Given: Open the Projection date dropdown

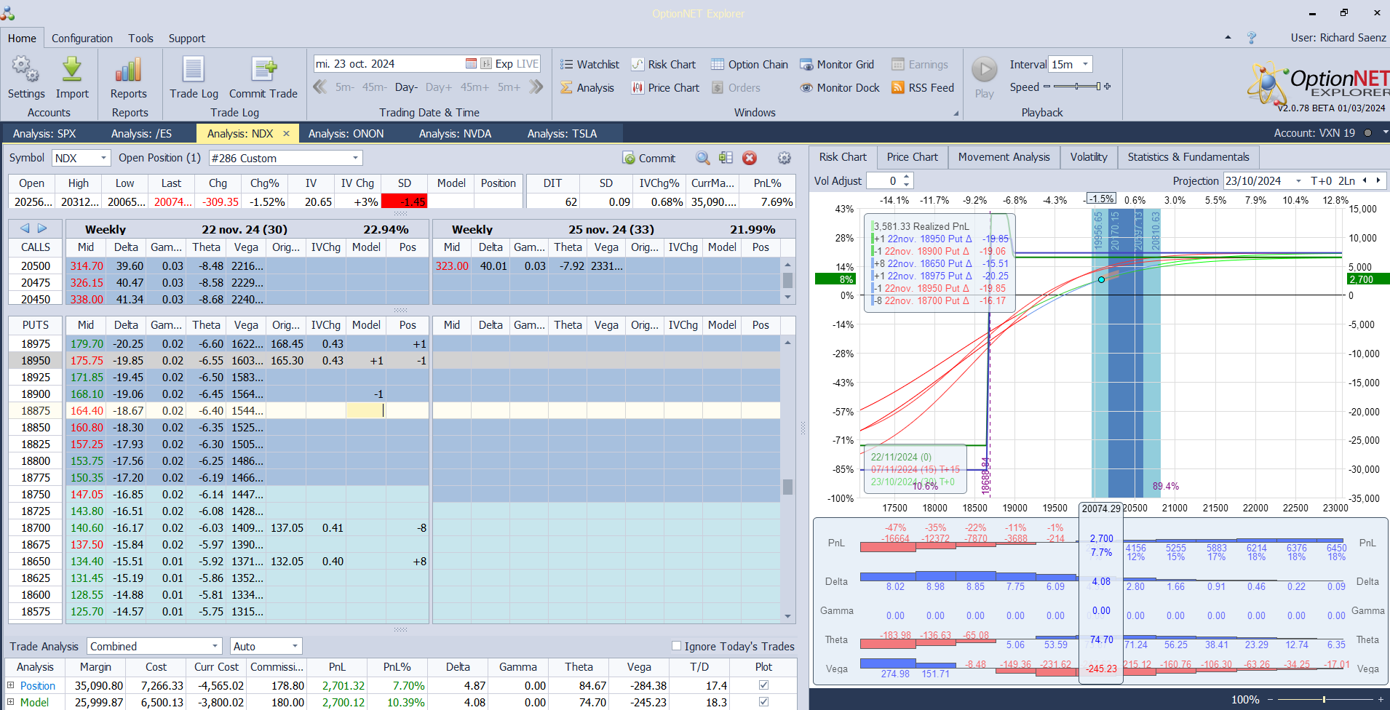Looking at the screenshot, I should 1298,180.
